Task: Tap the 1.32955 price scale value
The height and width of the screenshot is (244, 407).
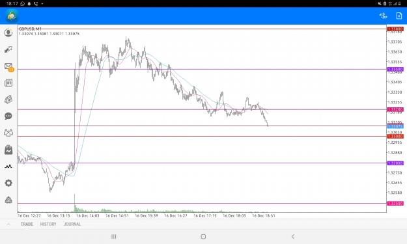Action: 395,142
